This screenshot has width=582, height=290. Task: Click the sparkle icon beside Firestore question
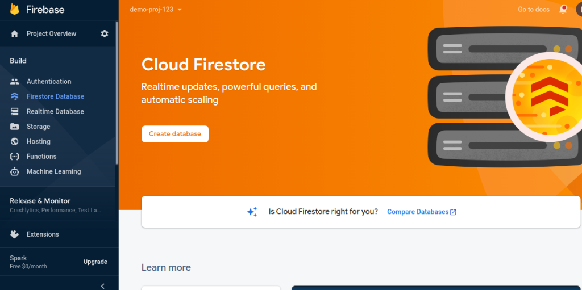252,212
